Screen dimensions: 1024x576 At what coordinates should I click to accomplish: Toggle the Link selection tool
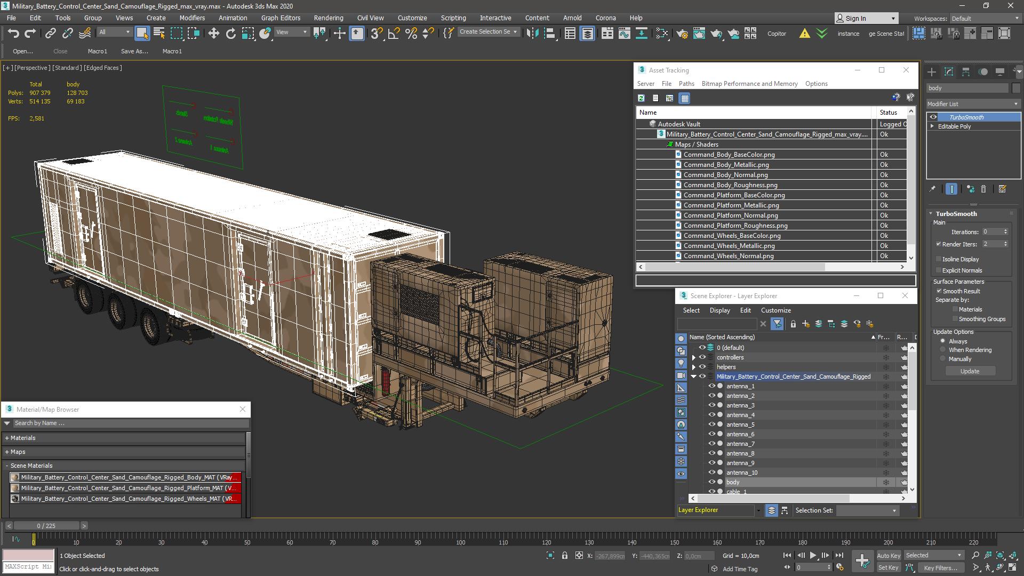(50, 34)
